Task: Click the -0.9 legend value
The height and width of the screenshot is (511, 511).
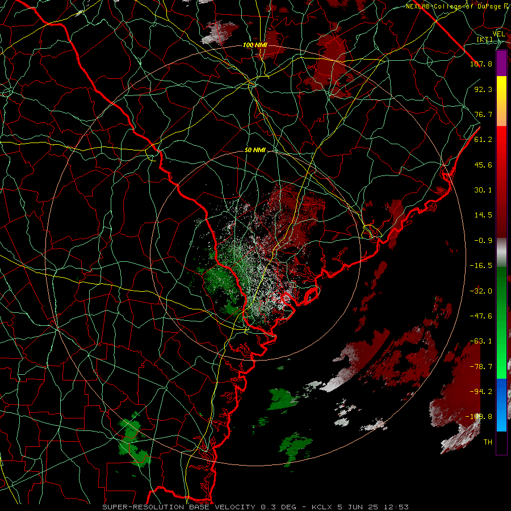Action: point(483,241)
